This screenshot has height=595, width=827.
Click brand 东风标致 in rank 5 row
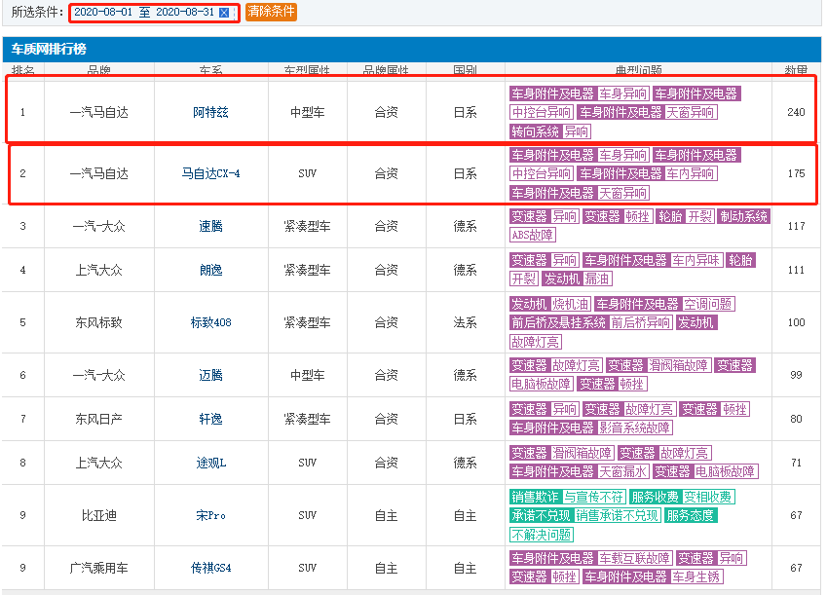tap(98, 322)
